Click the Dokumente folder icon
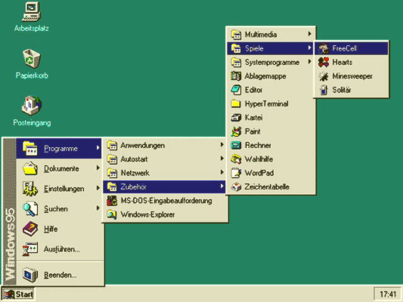 (30, 169)
